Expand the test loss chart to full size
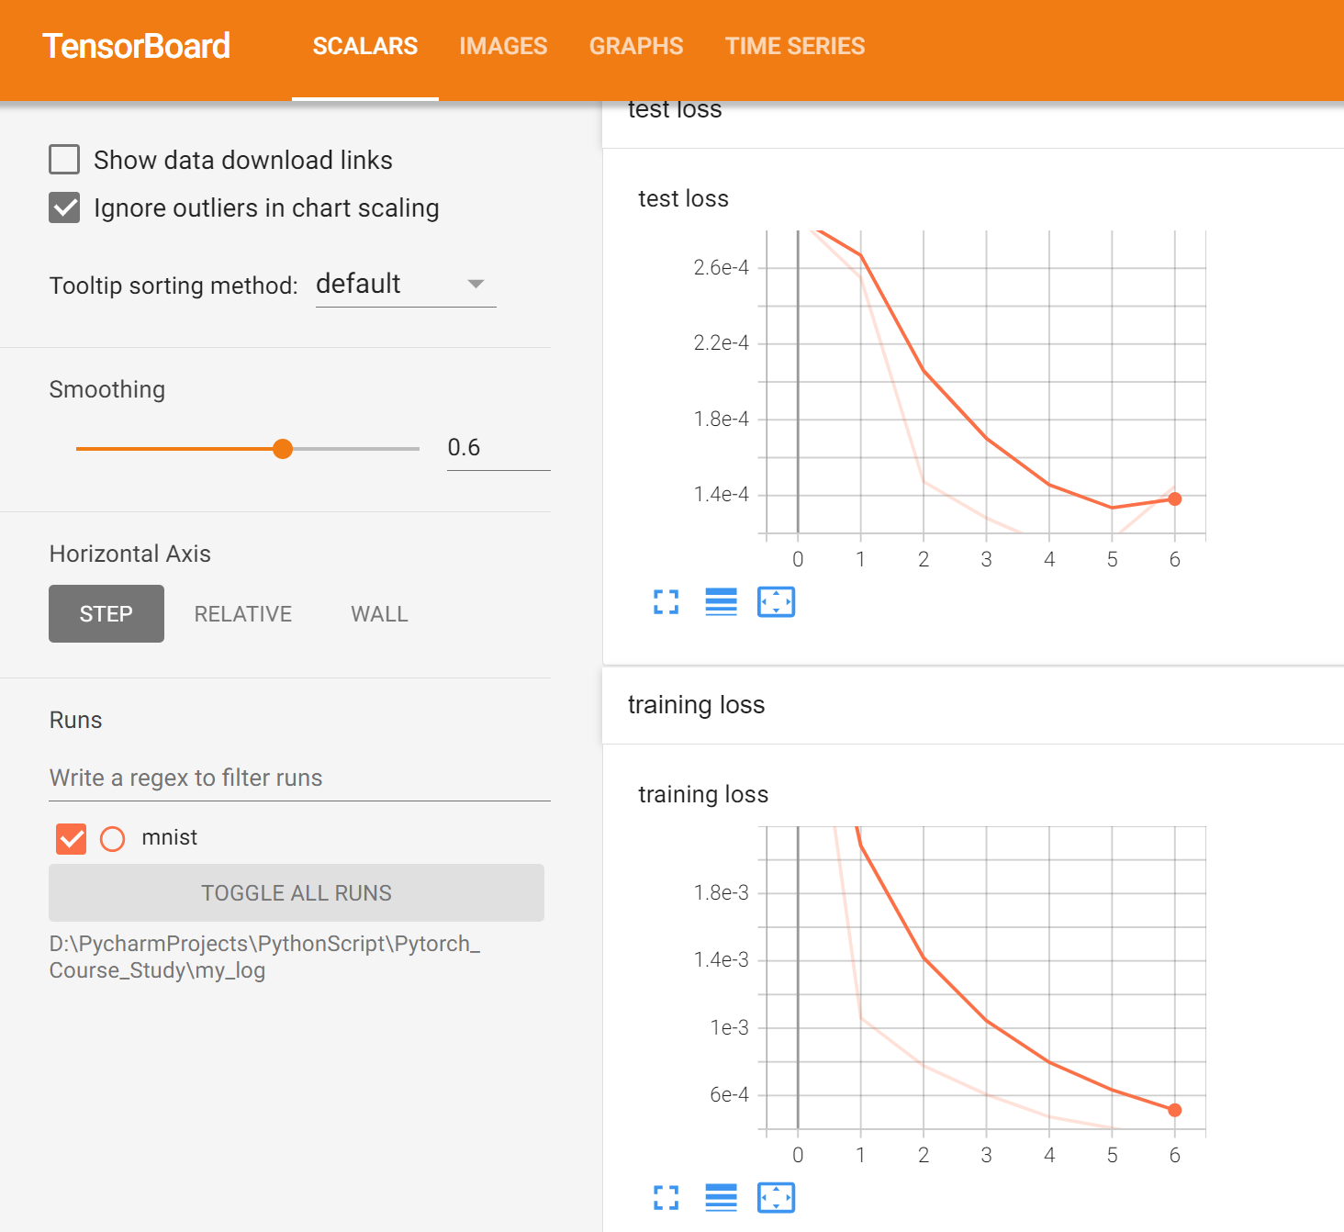1344x1232 pixels. coord(666,602)
